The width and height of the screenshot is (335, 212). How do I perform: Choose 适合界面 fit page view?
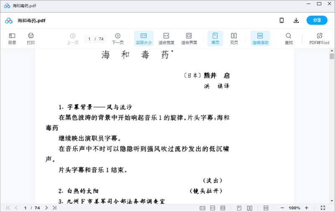pyautogui.click(x=189, y=38)
